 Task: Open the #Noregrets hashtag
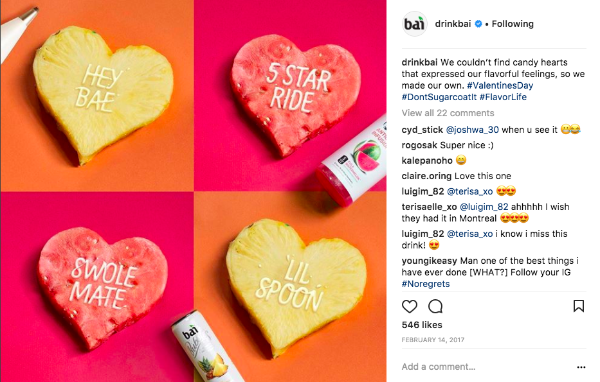(426, 284)
